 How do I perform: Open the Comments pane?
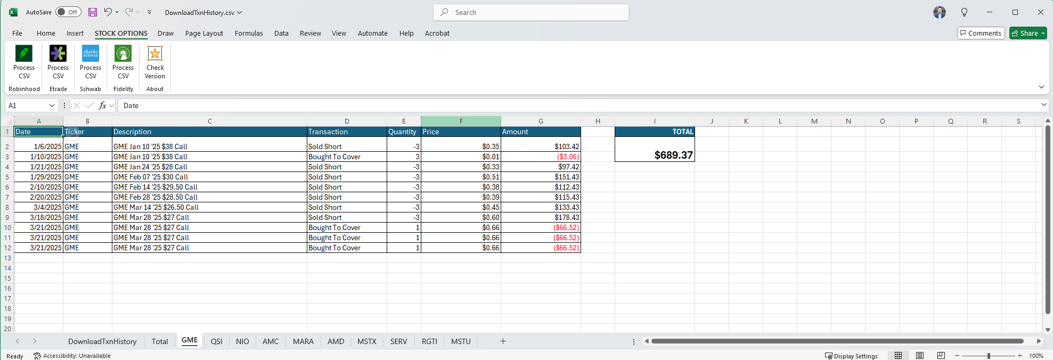(981, 33)
